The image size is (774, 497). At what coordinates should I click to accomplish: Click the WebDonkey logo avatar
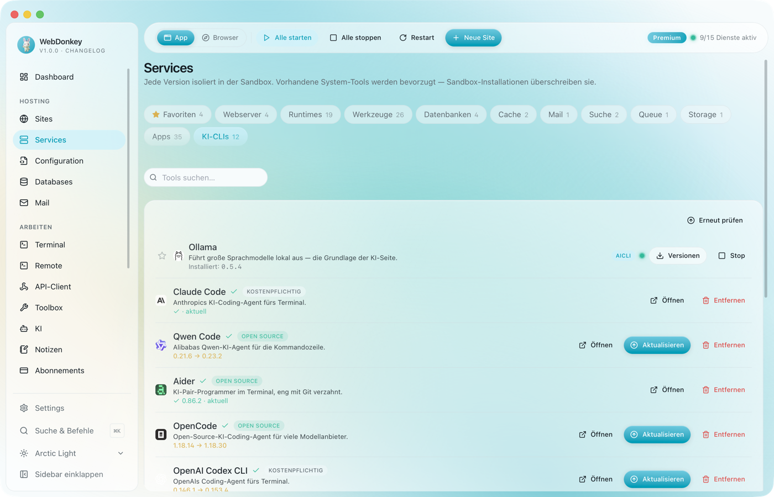(x=26, y=45)
